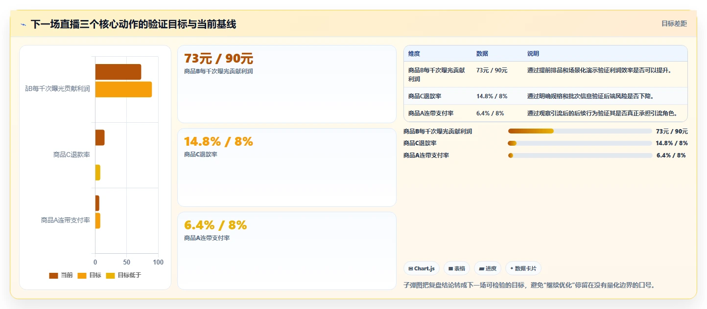Click description 通过提前排品和场景化演示验证利润效率
Screen dimensions: 707x309
pyautogui.click(x=599, y=70)
